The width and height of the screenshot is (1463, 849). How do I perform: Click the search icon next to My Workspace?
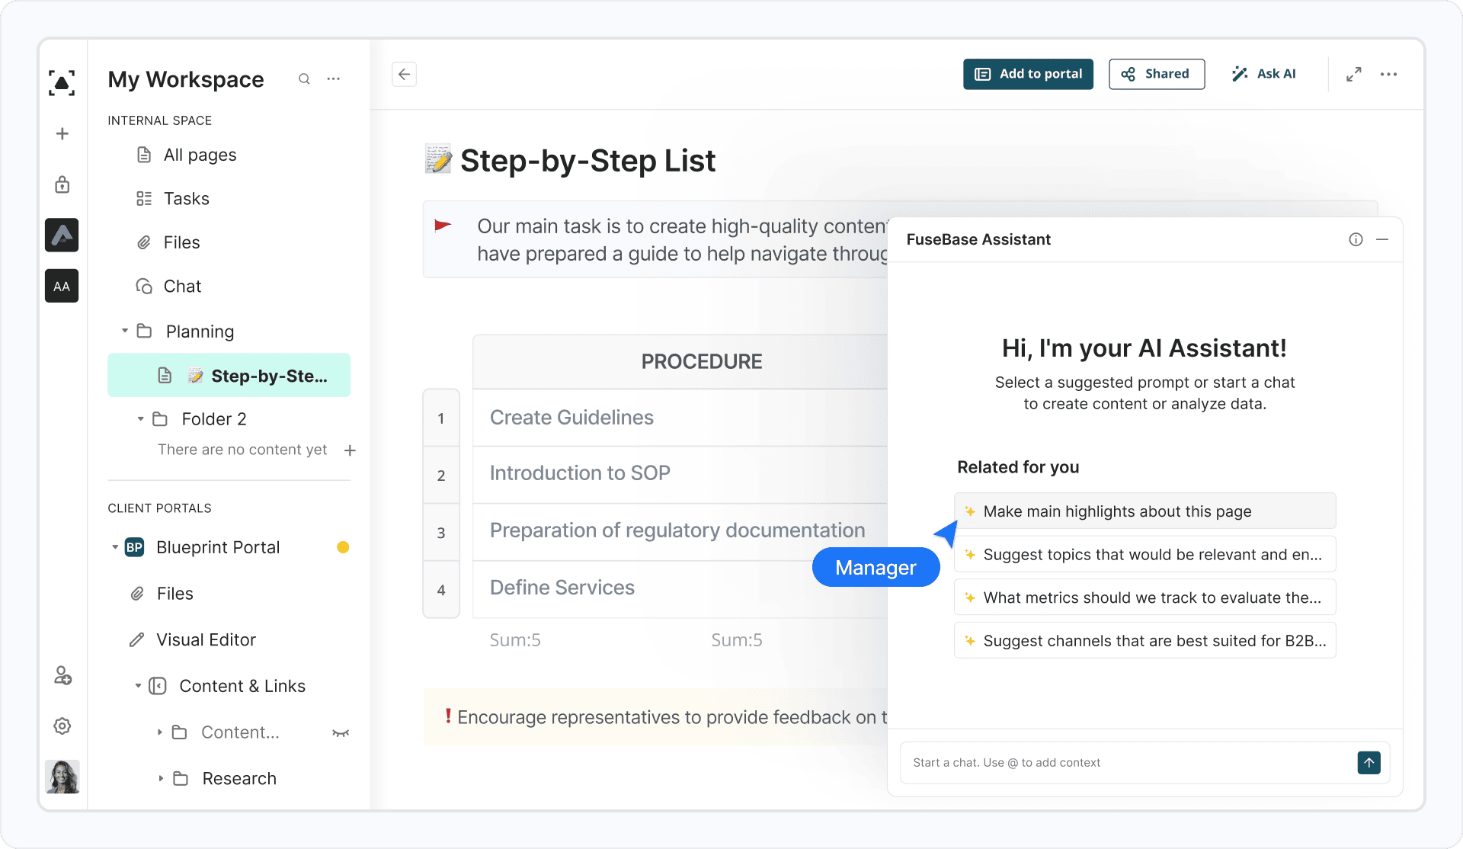304,78
